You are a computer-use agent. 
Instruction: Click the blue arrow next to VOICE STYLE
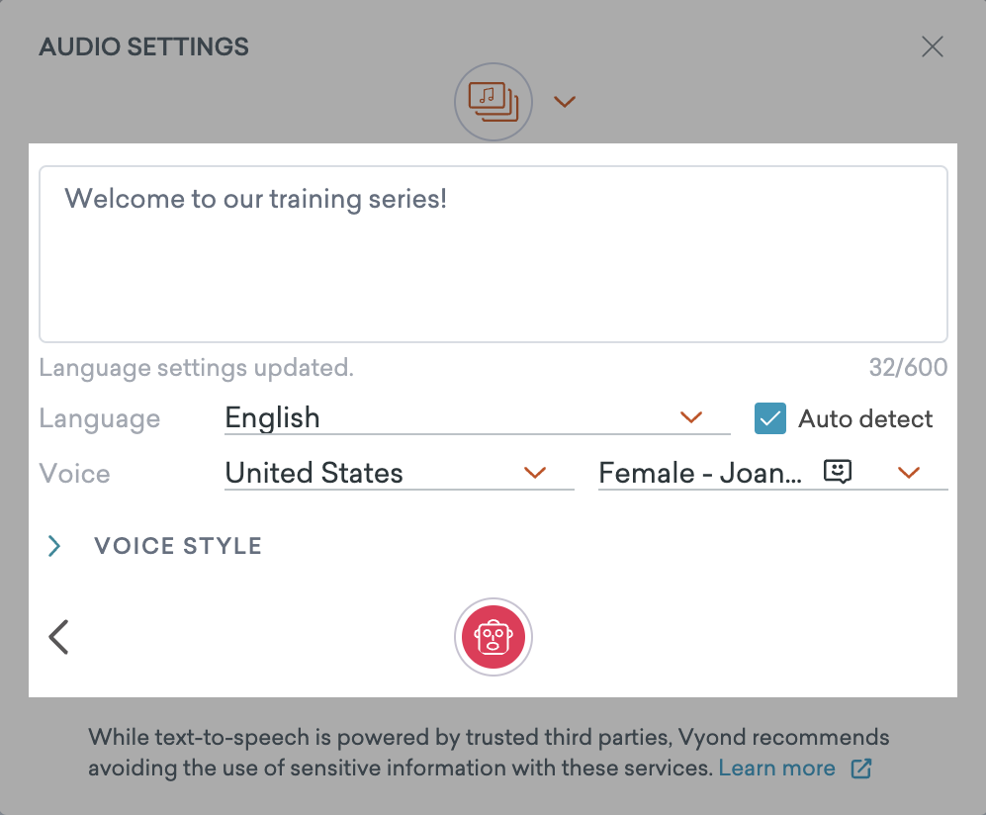pyautogui.click(x=54, y=545)
